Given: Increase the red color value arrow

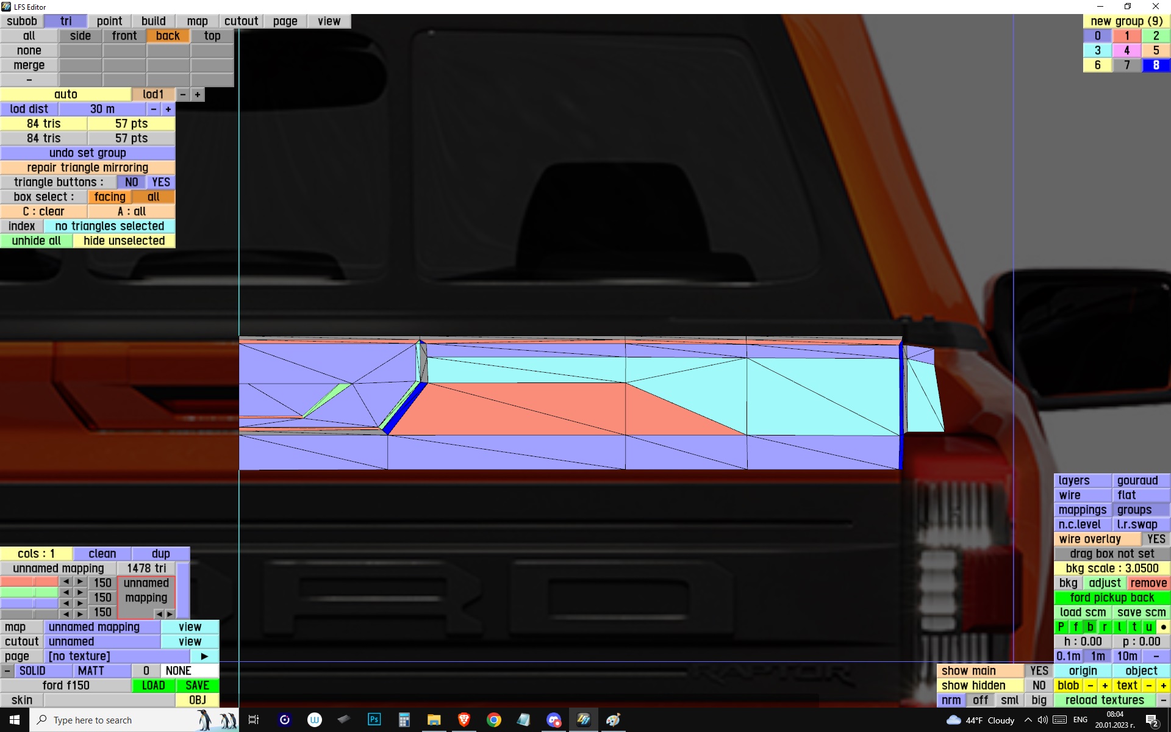Looking at the screenshot, I should click(80, 582).
